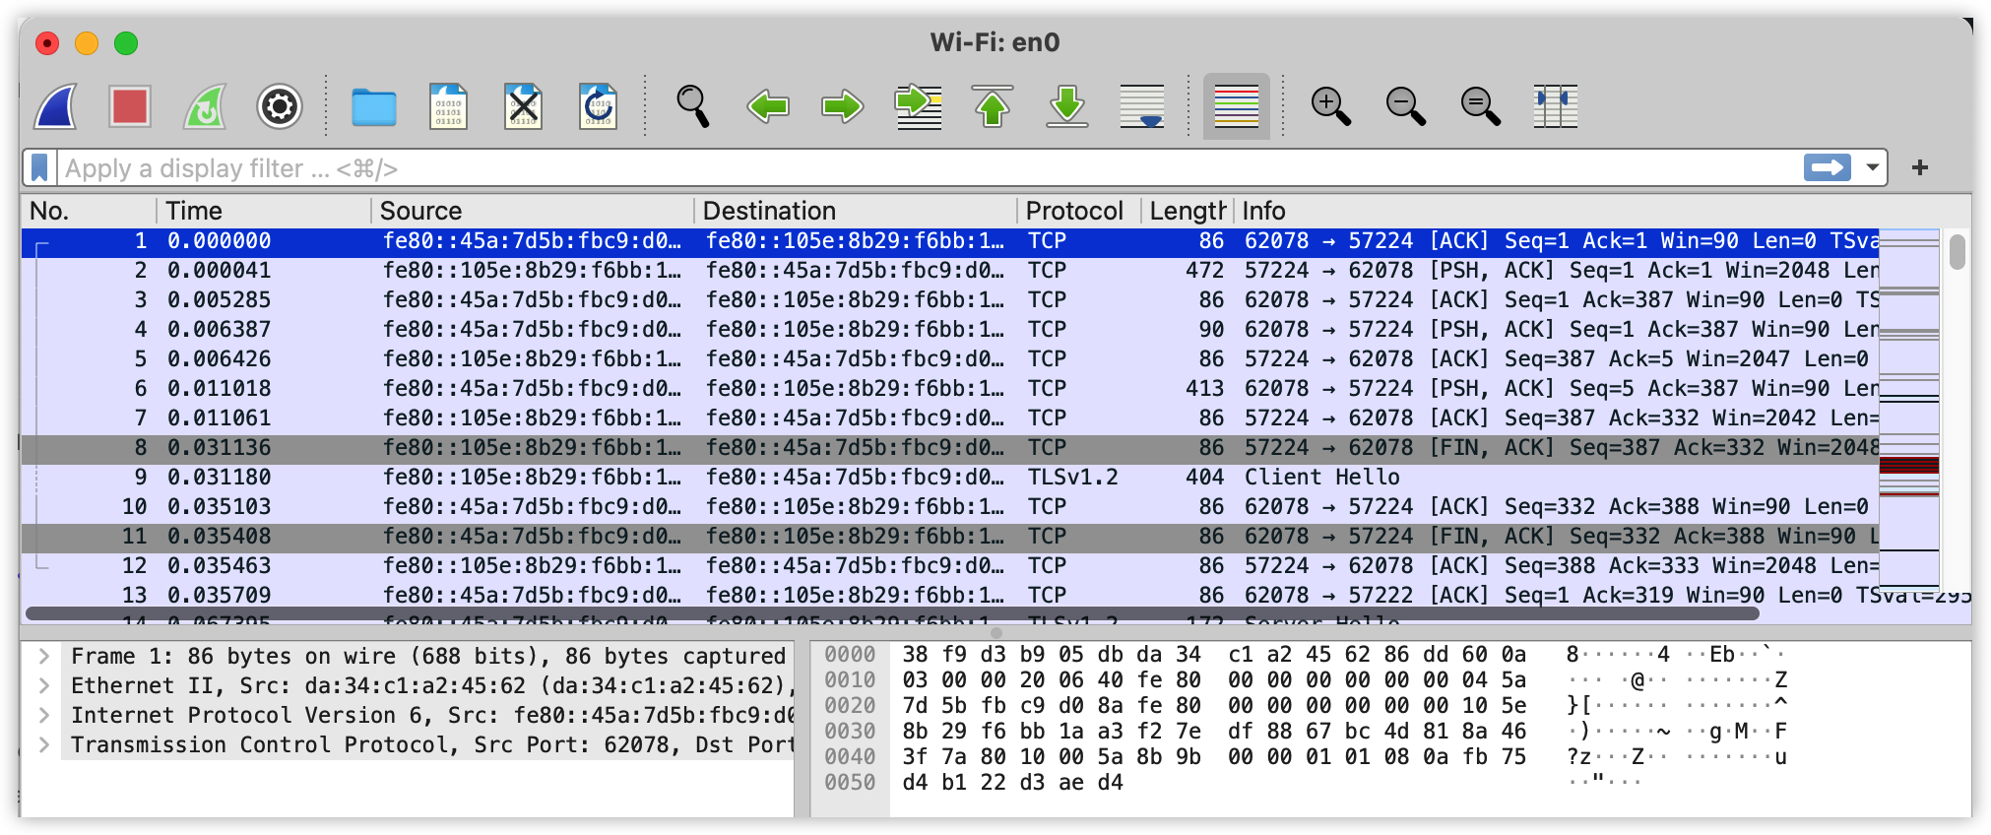
Task: Open display filter bookmarks icon
Action: [39, 168]
